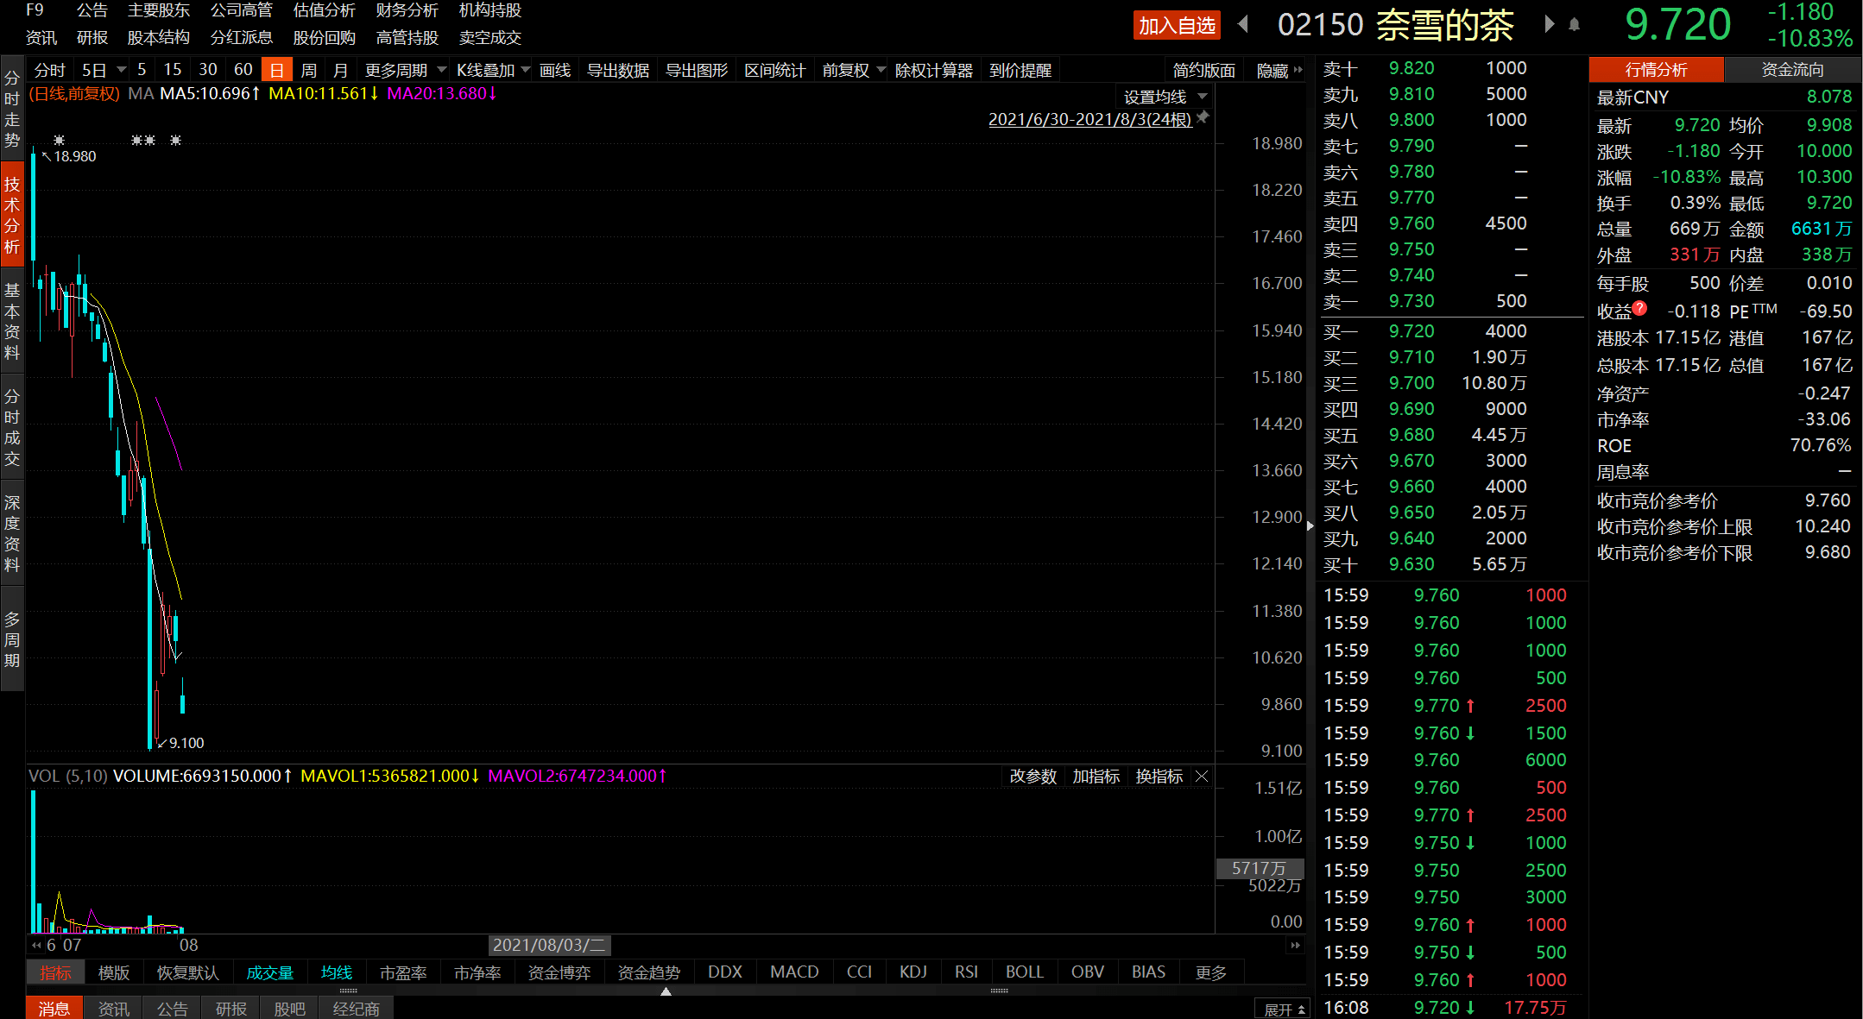
Task: Select the 月 monthly period
Action: click(x=340, y=70)
